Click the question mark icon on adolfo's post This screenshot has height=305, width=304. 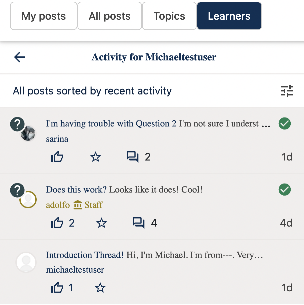coord(17,191)
